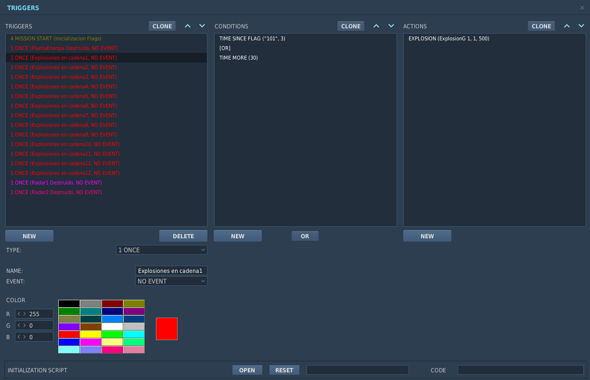Click the trigger NAME text field

point(171,270)
